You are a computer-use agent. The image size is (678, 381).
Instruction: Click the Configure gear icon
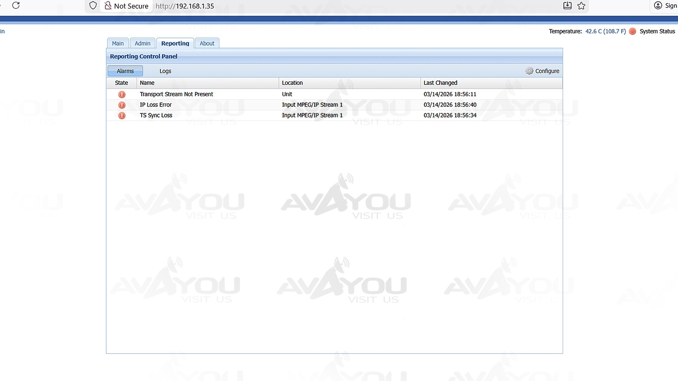pyautogui.click(x=529, y=71)
